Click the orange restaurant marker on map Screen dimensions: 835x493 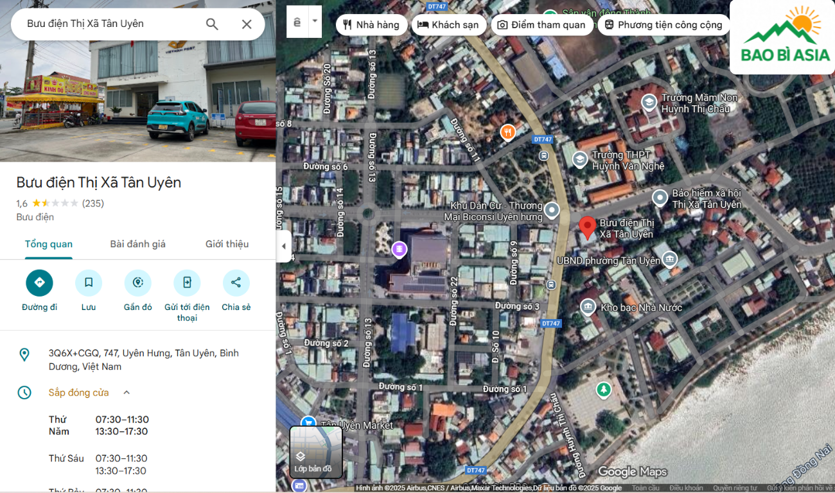tap(507, 132)
